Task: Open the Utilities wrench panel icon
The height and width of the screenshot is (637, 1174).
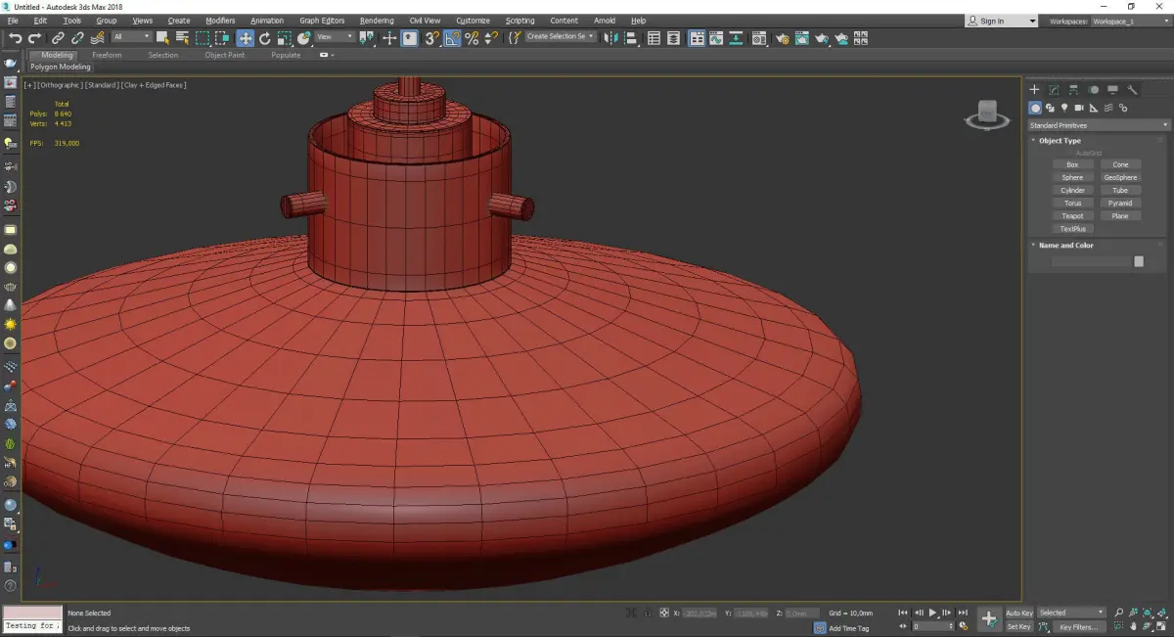Action: tap(1132, 89)
